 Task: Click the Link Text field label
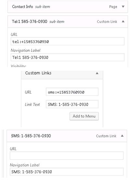[32, 104]
